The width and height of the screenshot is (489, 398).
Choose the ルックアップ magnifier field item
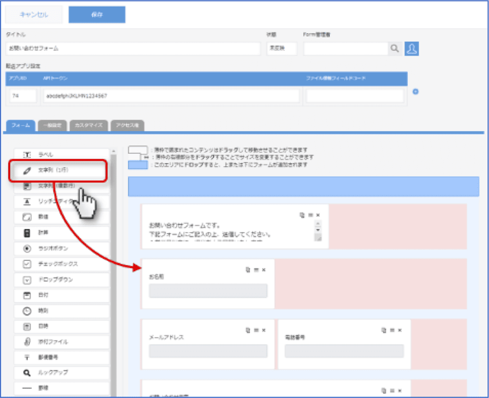click(62, 373)
